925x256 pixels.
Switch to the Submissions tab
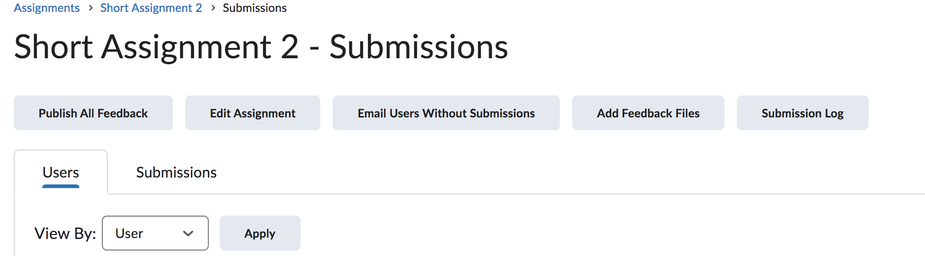click(x=176, y=173)
